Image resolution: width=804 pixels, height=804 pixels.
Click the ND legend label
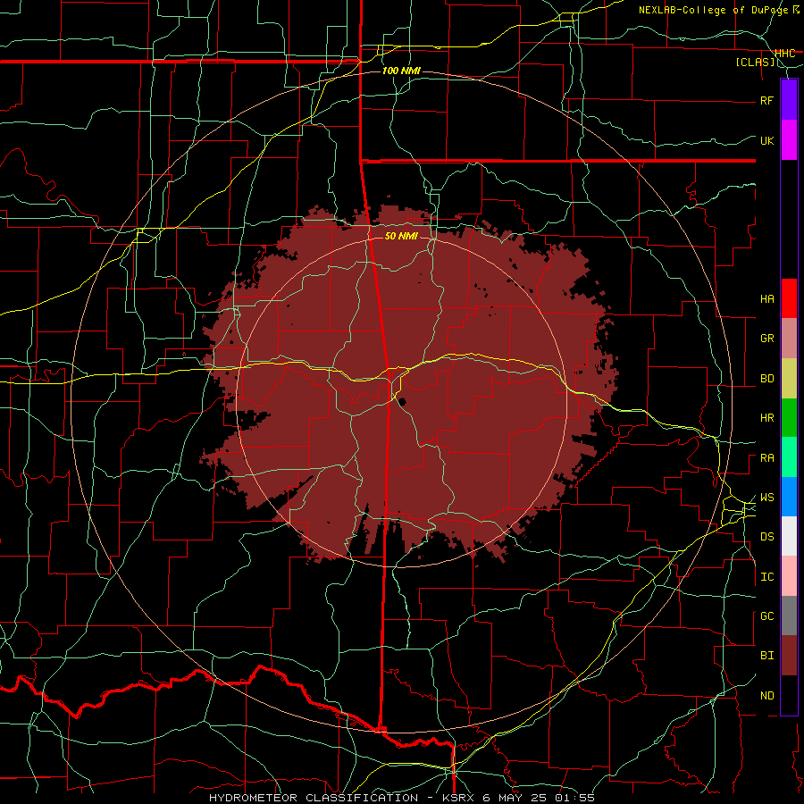(766, 696)
